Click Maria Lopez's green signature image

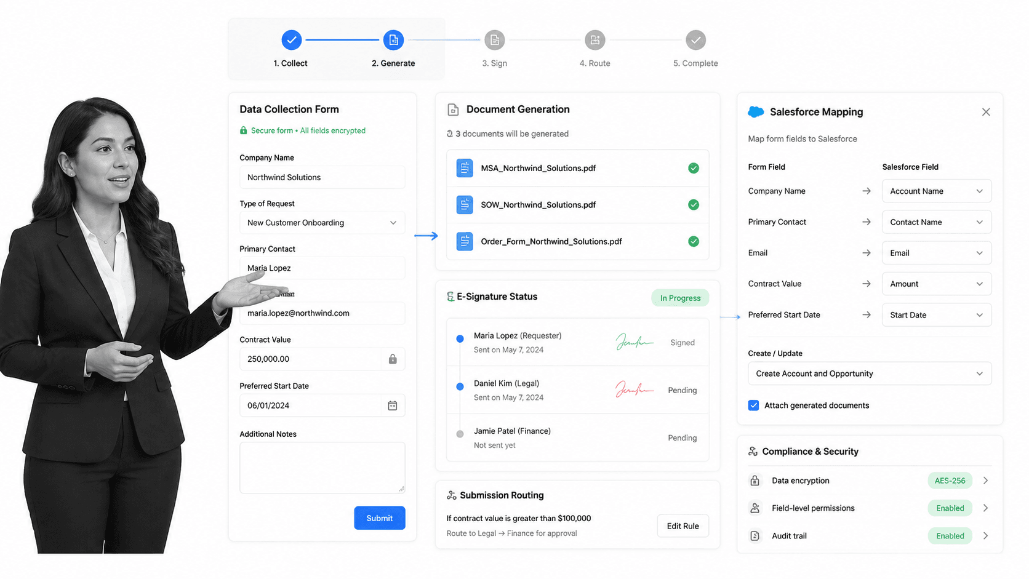tap(634, 341)
